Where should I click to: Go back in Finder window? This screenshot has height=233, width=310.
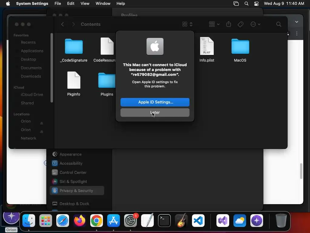[x=62, y=24]
